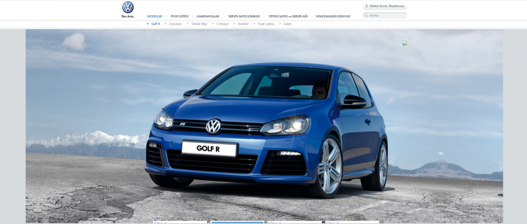Image resolution: width=527 pixels, height=224 pixels.
Task: Open YETKİLİ SATICI ve SERVİS AĞI menu
Action: pos(288,16)
